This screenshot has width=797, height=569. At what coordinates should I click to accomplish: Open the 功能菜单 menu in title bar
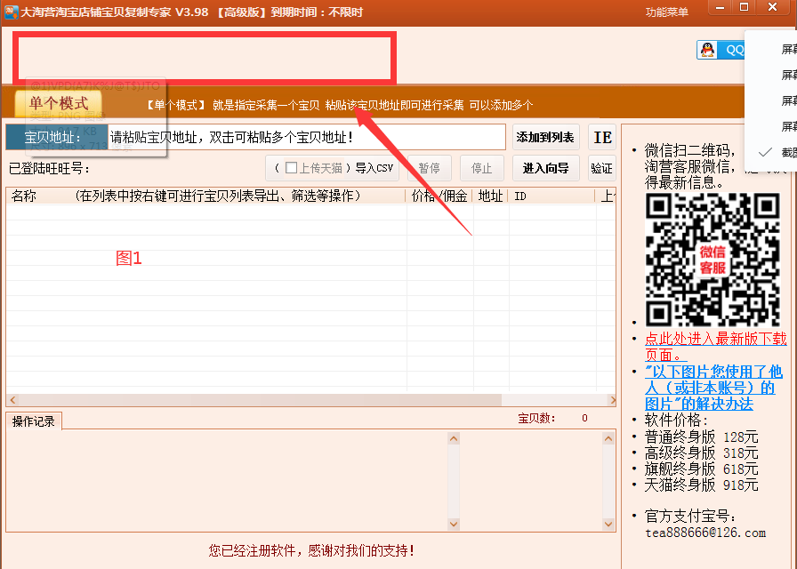(x=666, y=12)
